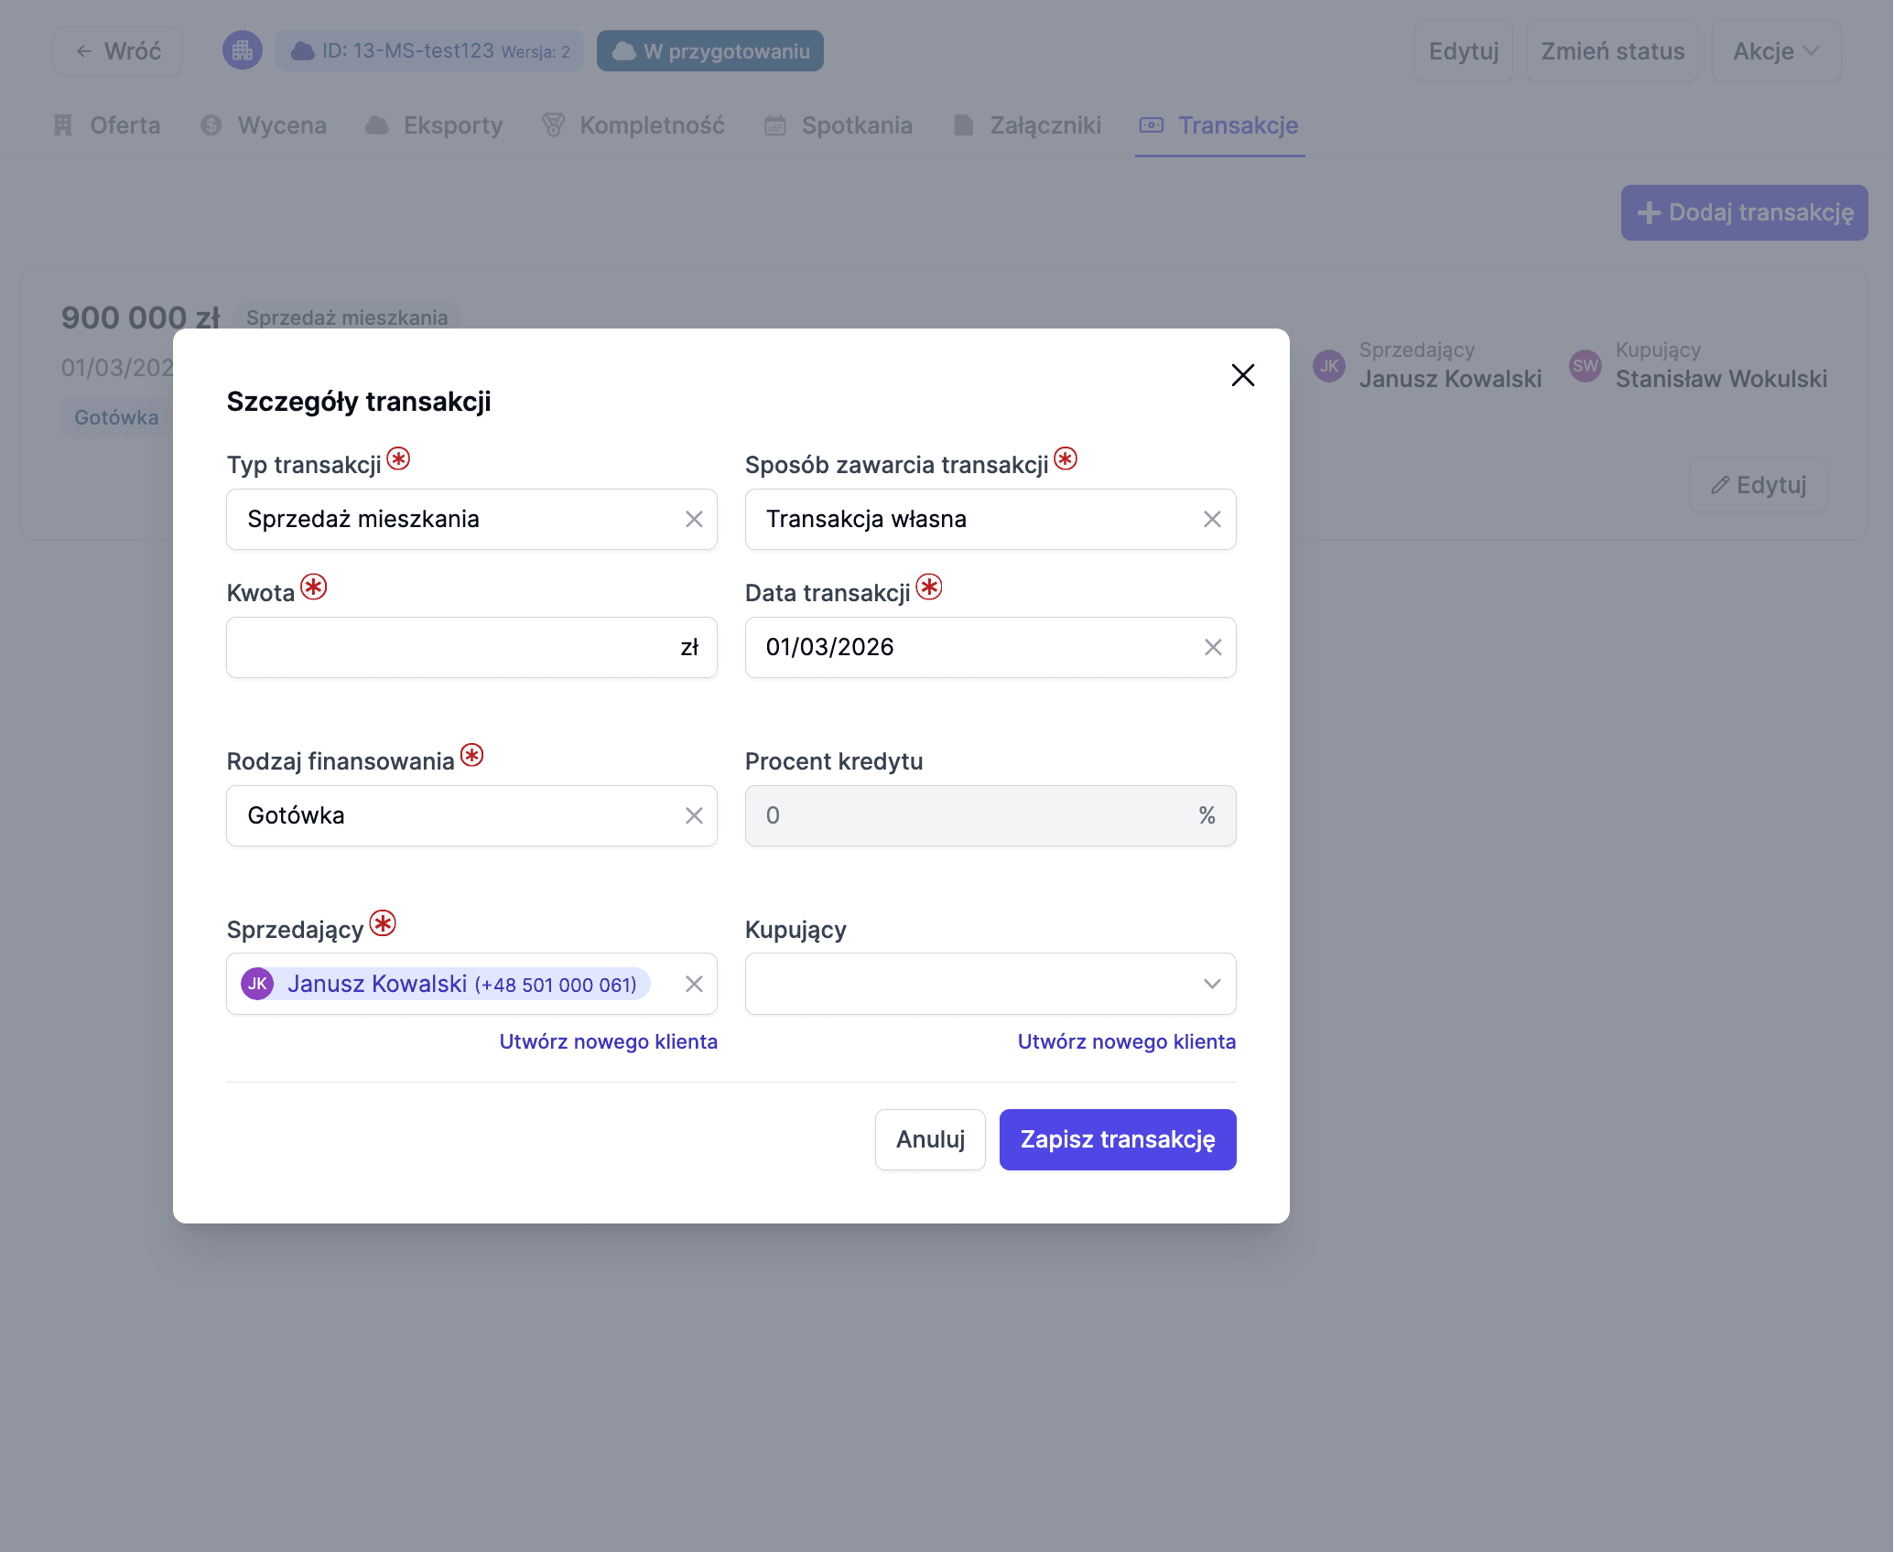The image size is (1894, 1552).
Task: Focus the Kwota input field
Action: pos(449,648)
